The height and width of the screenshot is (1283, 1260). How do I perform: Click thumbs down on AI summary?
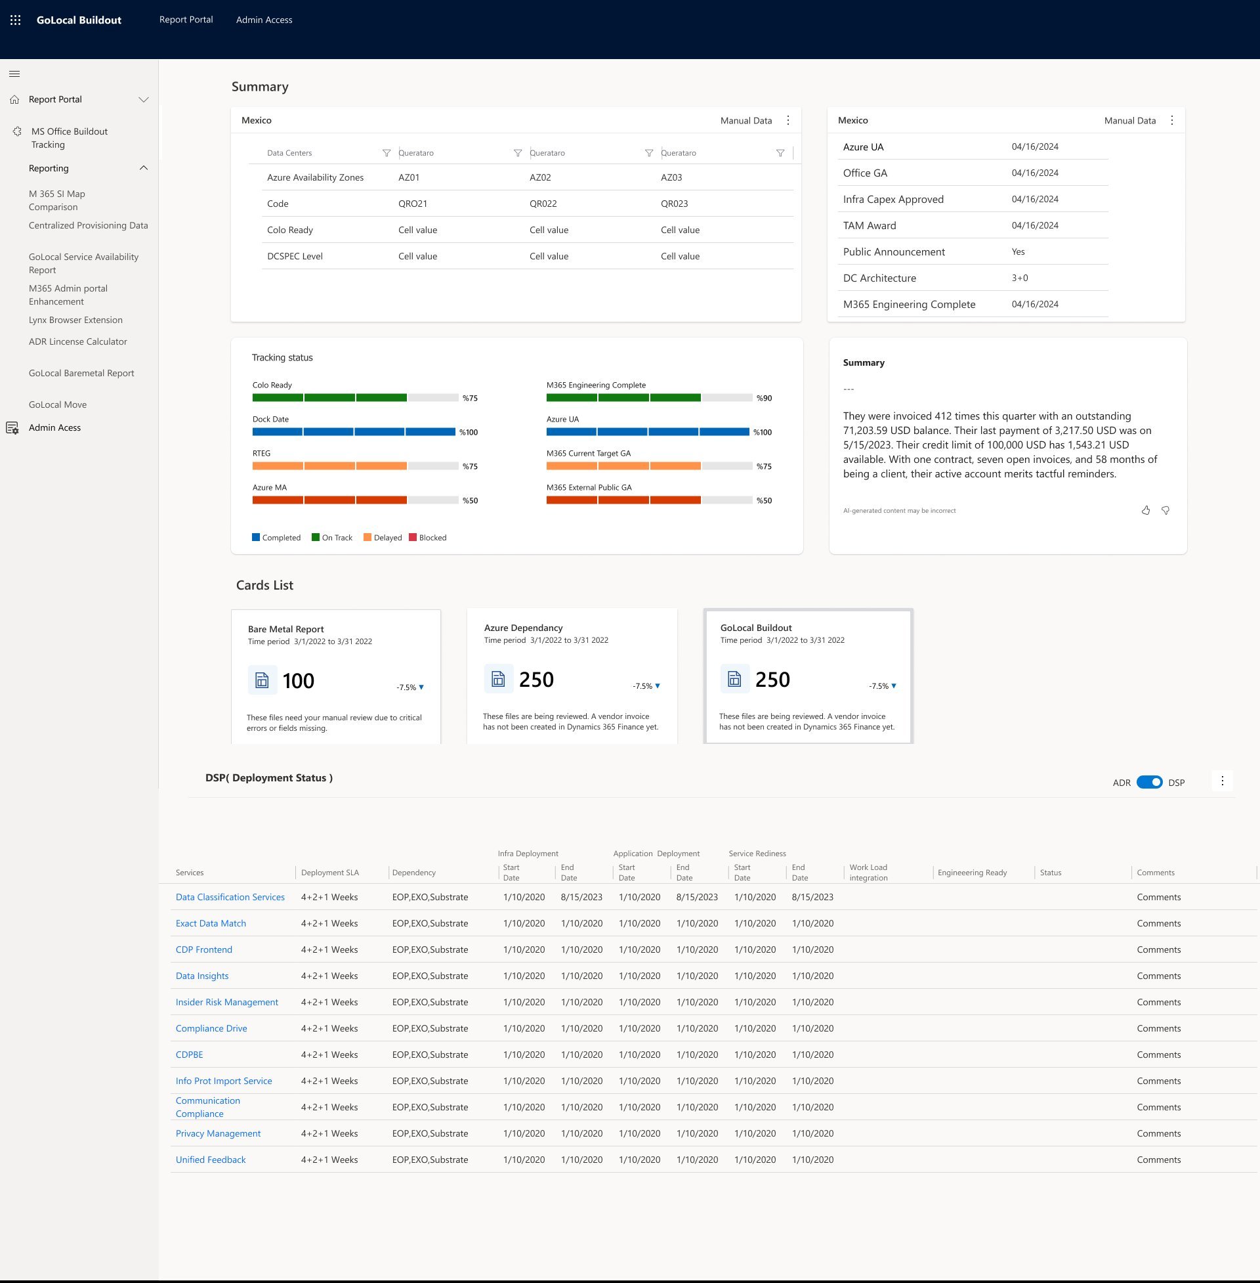pyautogui.click(x=1165, y=510)
